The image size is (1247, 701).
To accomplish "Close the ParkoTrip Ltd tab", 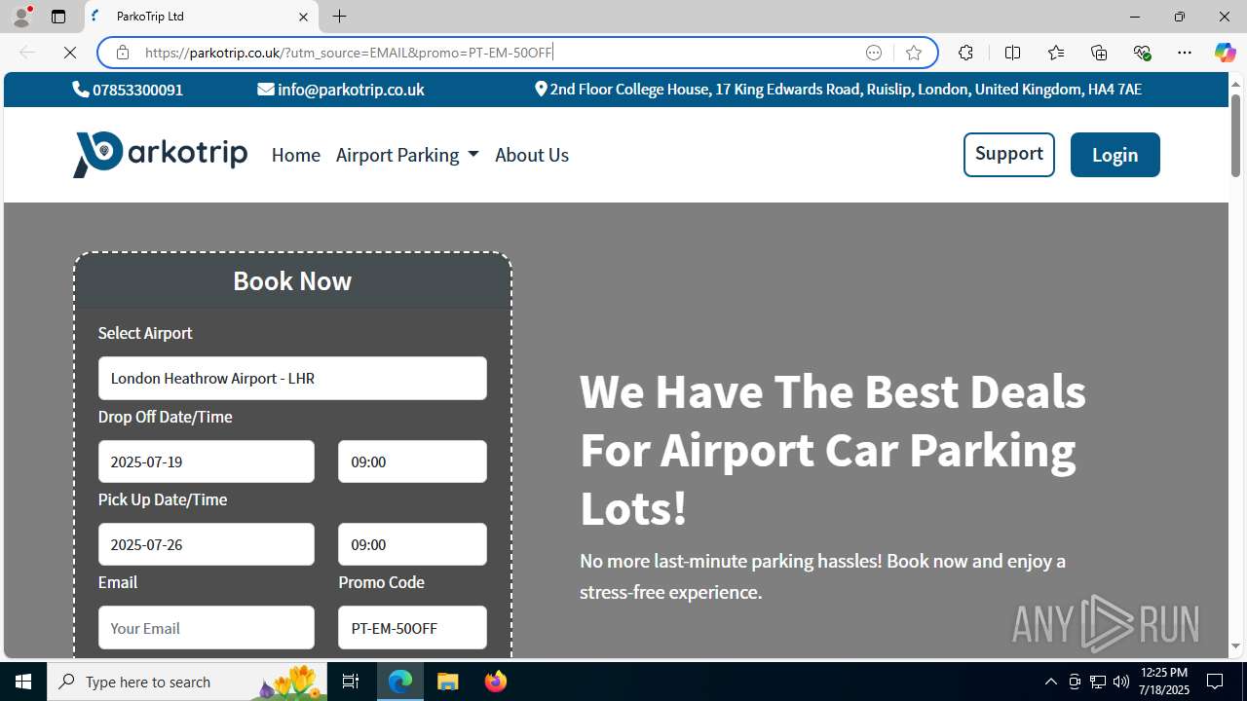I will pyautogui.click(x=303, y=17).
